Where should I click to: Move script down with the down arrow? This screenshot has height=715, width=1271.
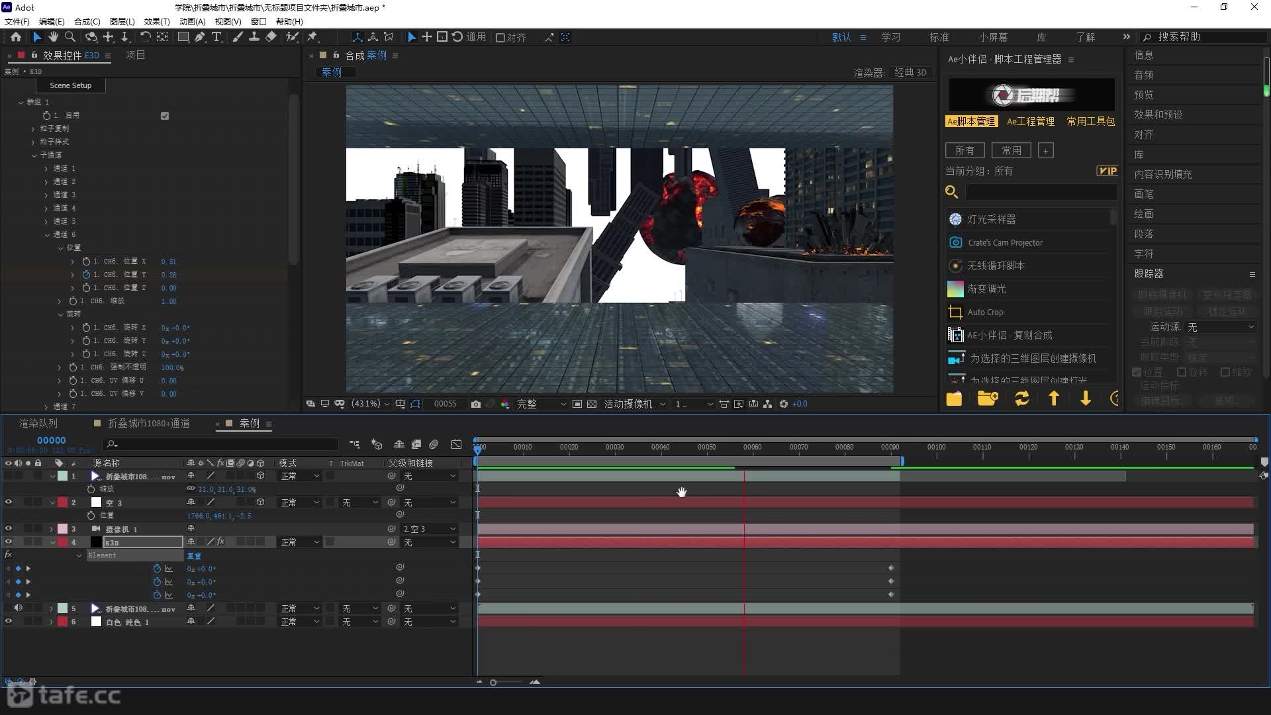tap(1086, 399)
